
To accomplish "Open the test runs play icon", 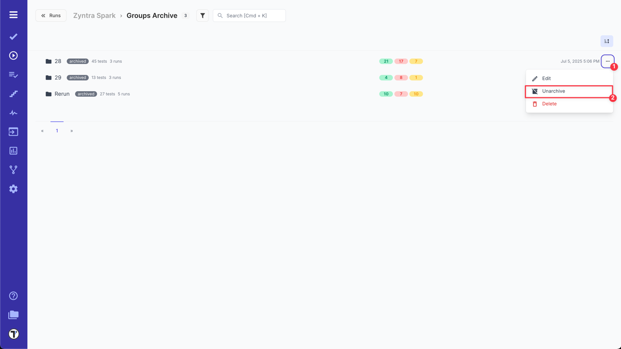I will (x=13, y=55).
